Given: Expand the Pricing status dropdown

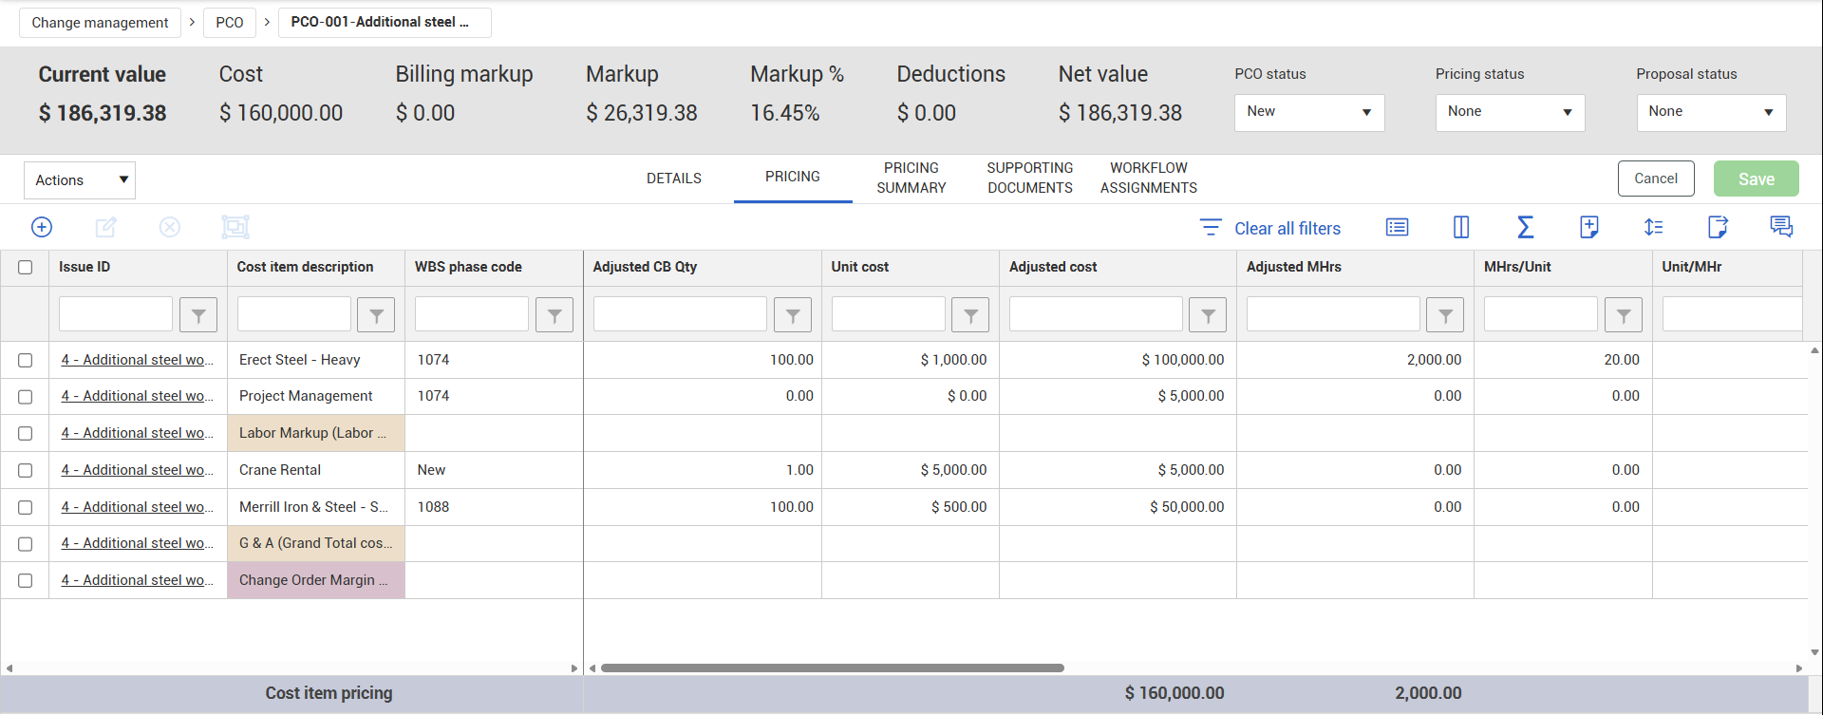Looking at the screenshot, I should [1509, 112].
